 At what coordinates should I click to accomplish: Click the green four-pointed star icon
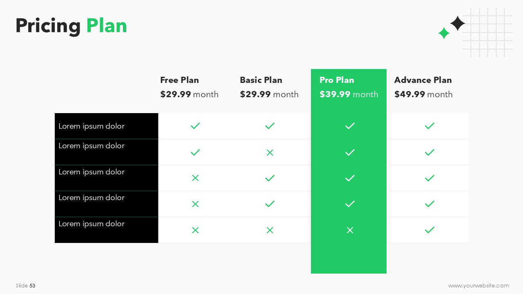[444, 33]
